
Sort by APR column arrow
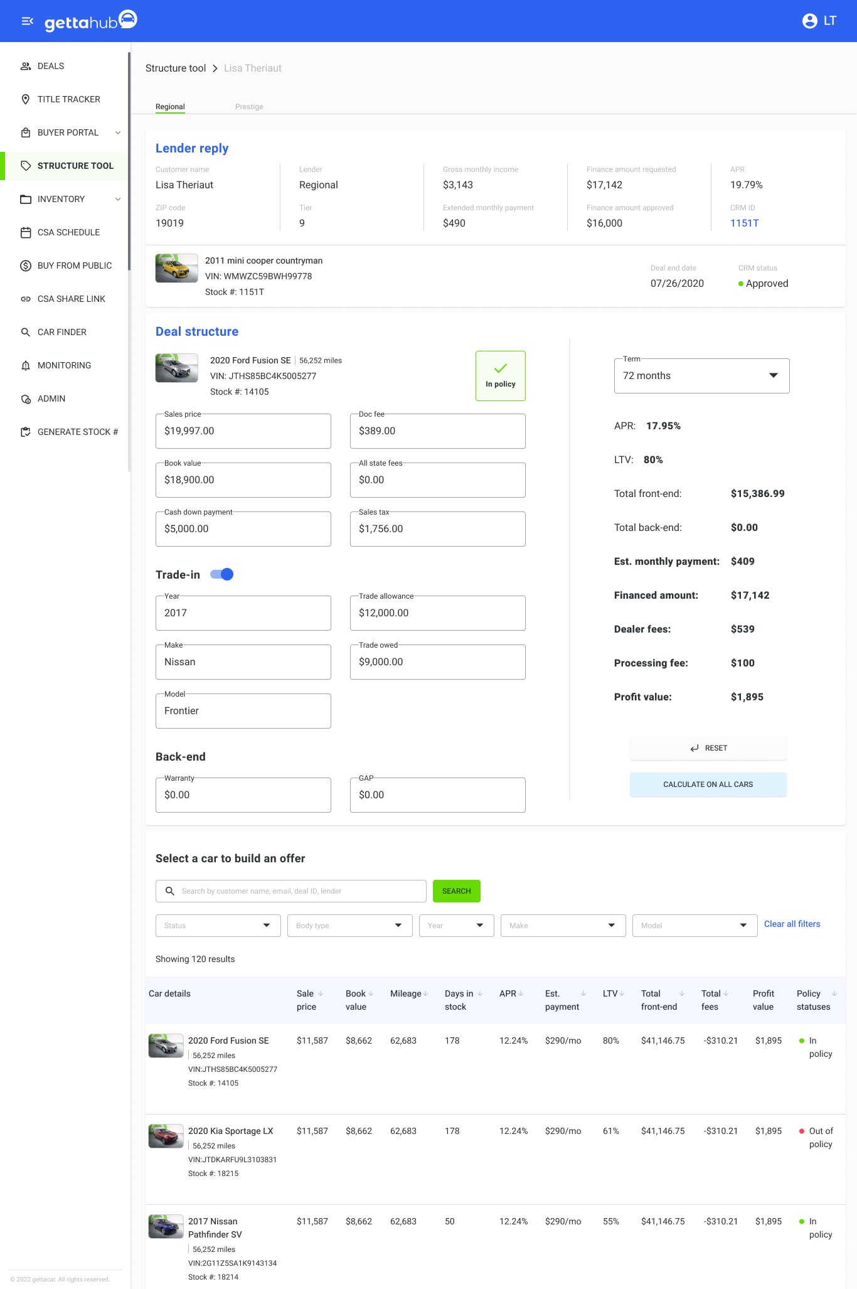(521, 993)
